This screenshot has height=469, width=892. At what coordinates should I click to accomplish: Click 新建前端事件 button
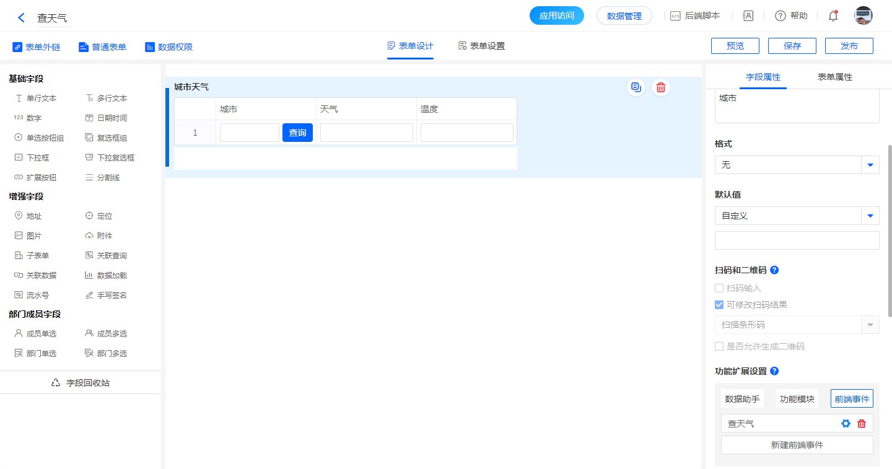[x=797, y=445]
